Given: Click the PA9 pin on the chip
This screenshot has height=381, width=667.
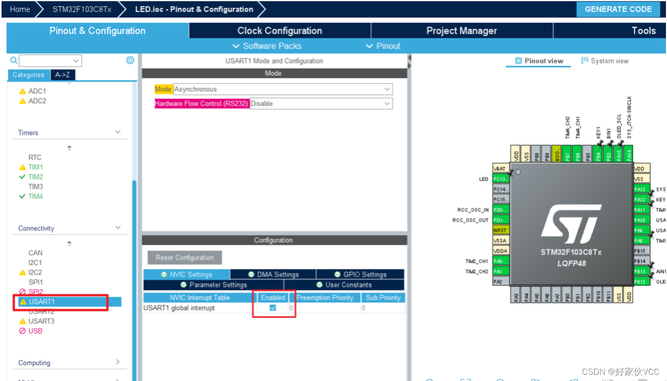Looking at the screenshot, I should [x=641, y=230].
